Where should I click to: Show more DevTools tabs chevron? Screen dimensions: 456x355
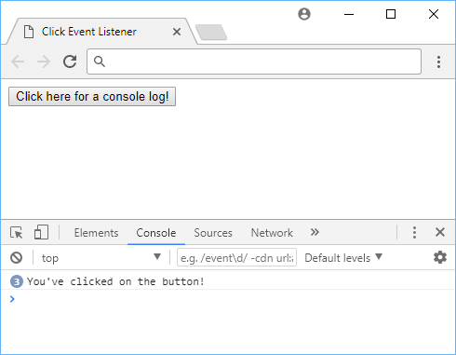point(315,232)
